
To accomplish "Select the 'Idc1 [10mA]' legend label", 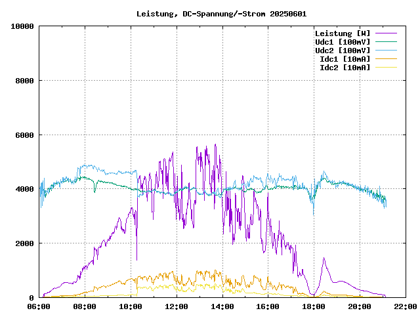I will (345, 59).
